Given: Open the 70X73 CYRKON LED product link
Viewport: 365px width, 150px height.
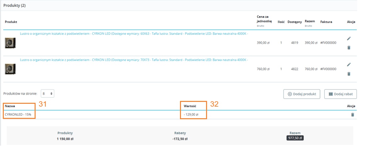Looking at the screenshot, I should pos(134,60).
